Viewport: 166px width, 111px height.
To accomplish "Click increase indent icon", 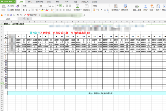I will 70,6.
